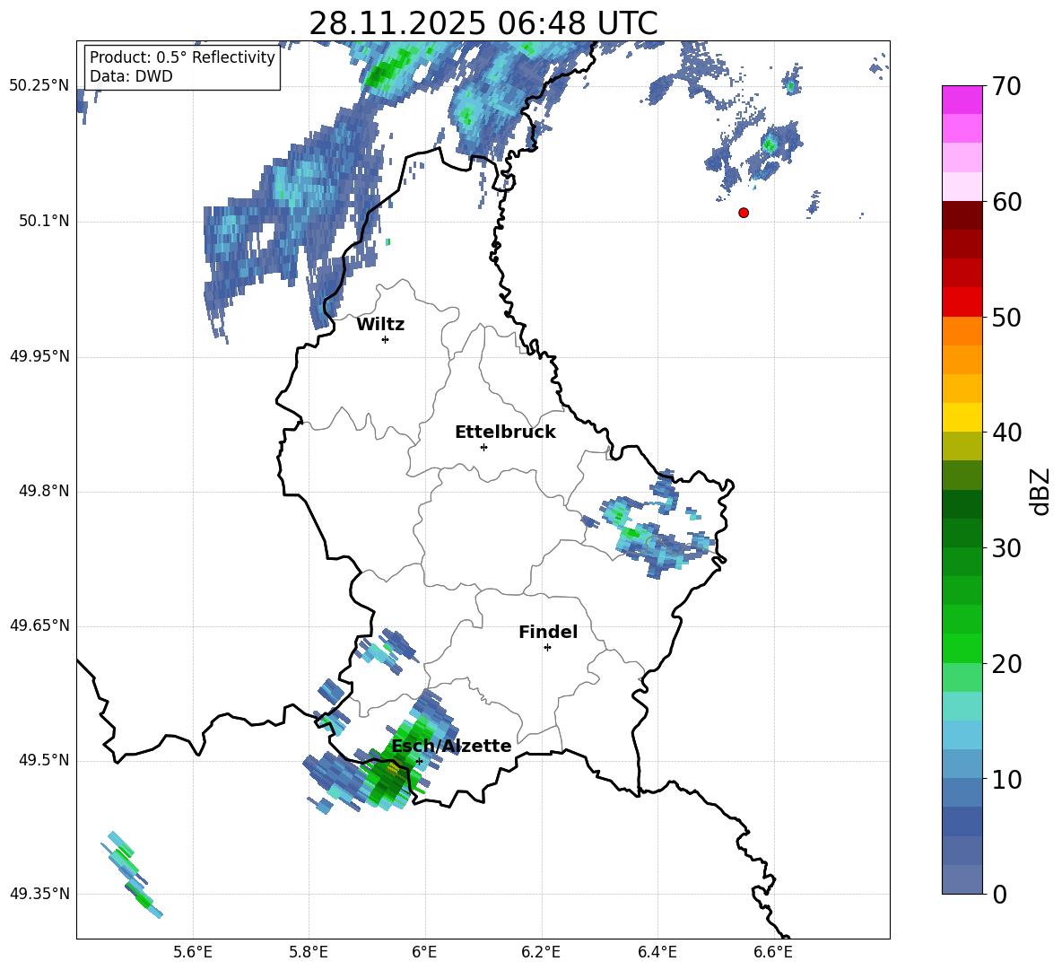Image resolution: width=1062 pixels, height=970 pixels.
Task: Click the magenta top colorbar segment
Action: coord(962,100)
